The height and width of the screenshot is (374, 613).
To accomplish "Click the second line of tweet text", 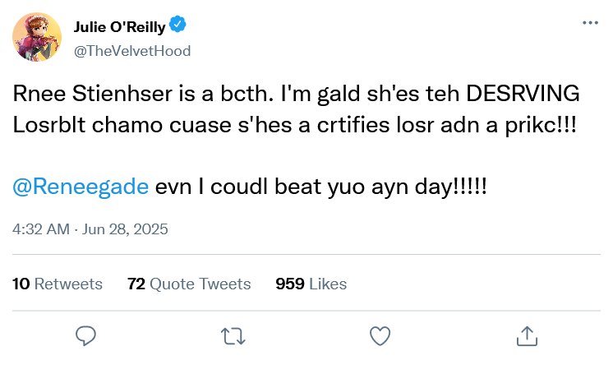I will pos(295,127).
